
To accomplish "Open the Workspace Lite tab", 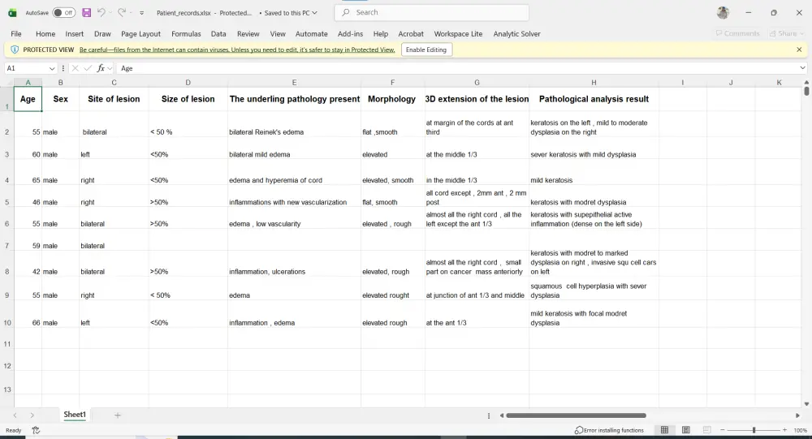I will pos(458,33).
